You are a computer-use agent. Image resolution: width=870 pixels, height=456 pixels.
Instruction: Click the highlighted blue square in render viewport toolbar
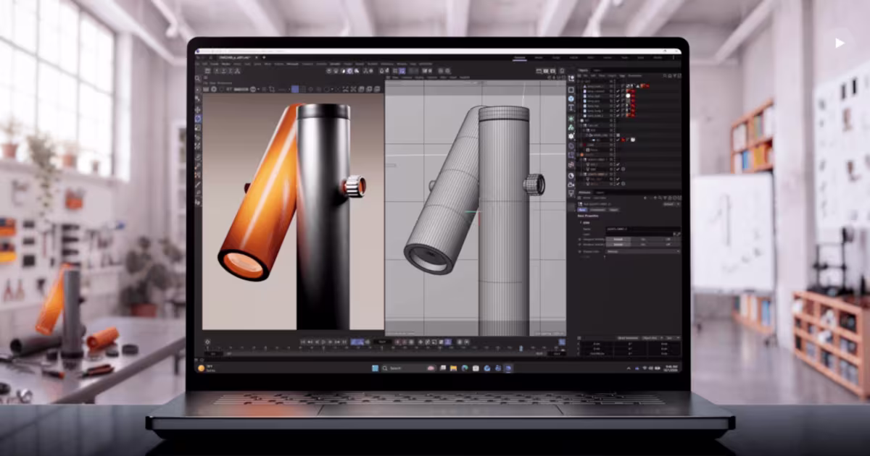(294, 89)
